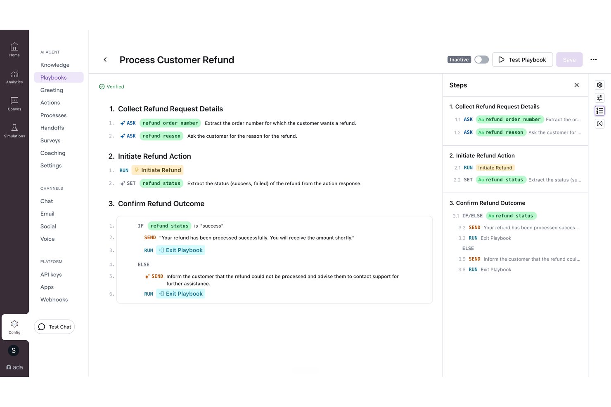Open the Convos icon in sidebar
This screenshot has height=407, width=611.
(14, 103)
